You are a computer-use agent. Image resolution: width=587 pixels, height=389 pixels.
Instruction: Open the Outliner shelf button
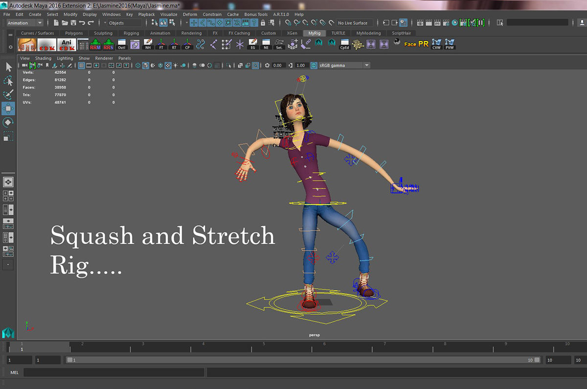(122, 45)
